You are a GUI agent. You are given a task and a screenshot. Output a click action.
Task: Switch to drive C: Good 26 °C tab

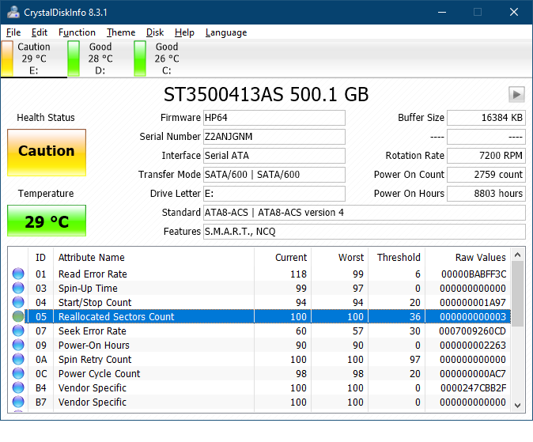(x=167, y=59)
